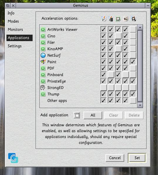The image size is (158, 175).
Task: Click the application list scrollbar thumb
Action: click(x=140, y=66)
